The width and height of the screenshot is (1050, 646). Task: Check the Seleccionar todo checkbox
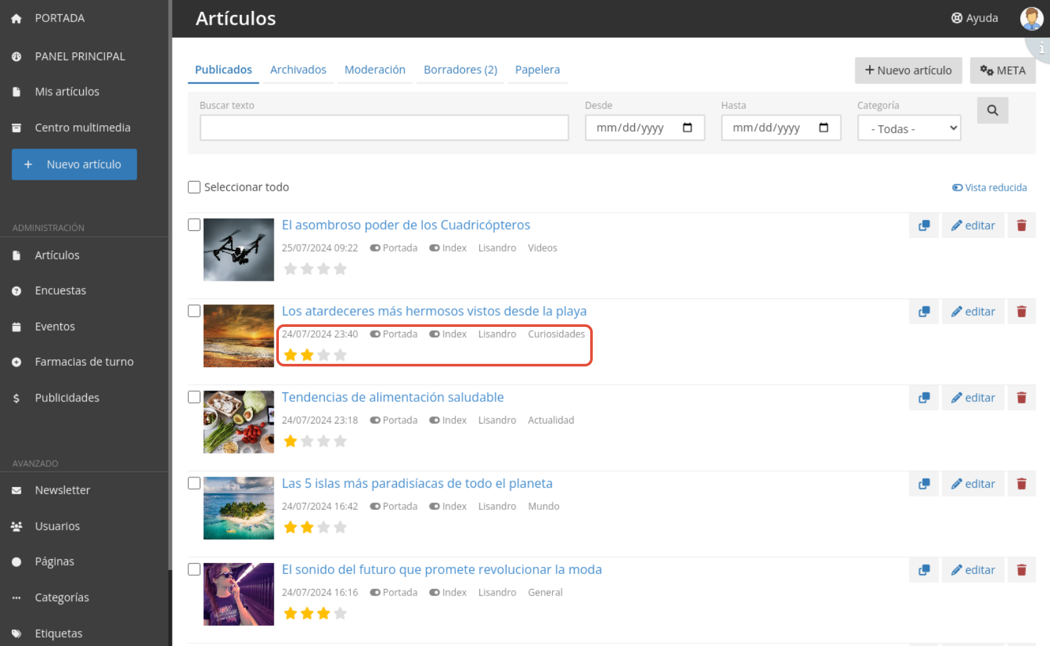click(x=194, y=187)
